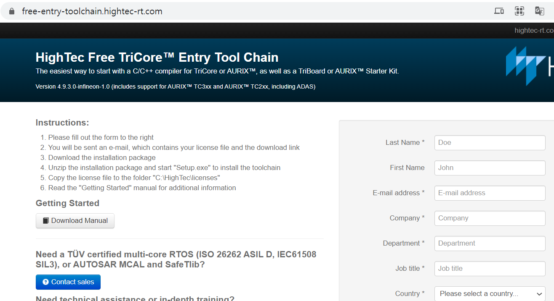Screen dimensions: 554x301
Task: Click the Download Manual button
Action: (75, 221)
